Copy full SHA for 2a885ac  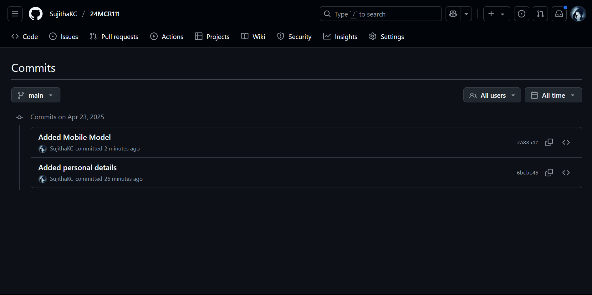click(x=549, y=142)
